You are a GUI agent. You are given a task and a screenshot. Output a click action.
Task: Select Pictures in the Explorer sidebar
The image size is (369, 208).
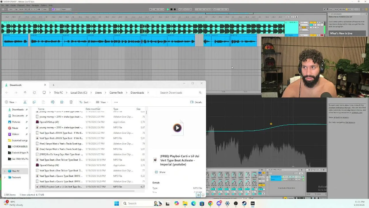point(16,122)
